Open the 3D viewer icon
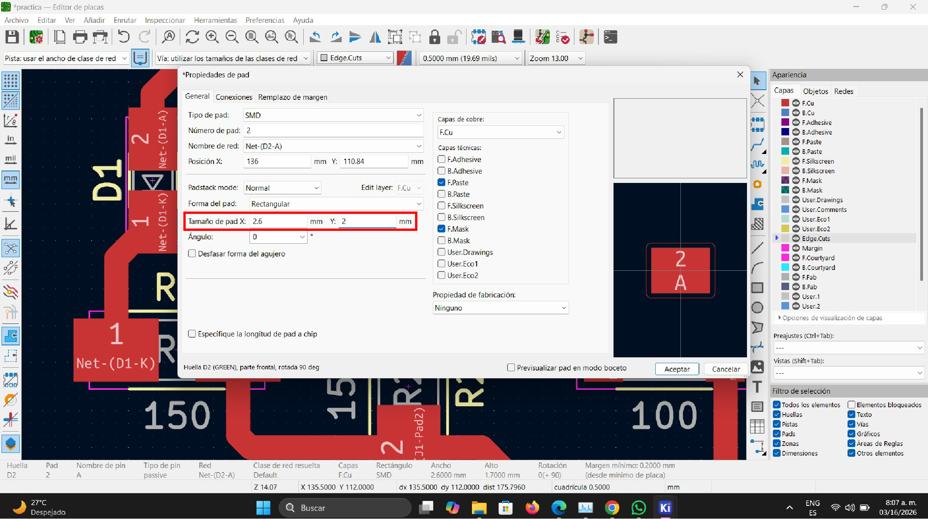The width and height of the screenshot is (928, 519). tap(518, 37)
